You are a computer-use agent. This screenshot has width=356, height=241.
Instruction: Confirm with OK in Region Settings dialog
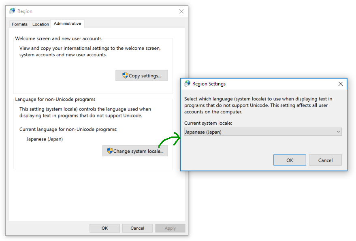[290, 160]
